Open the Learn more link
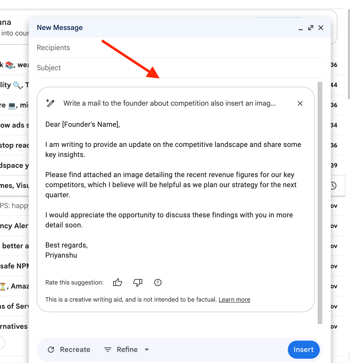The height and width of the screenshot is (363, 350). (x=234, y=299)
